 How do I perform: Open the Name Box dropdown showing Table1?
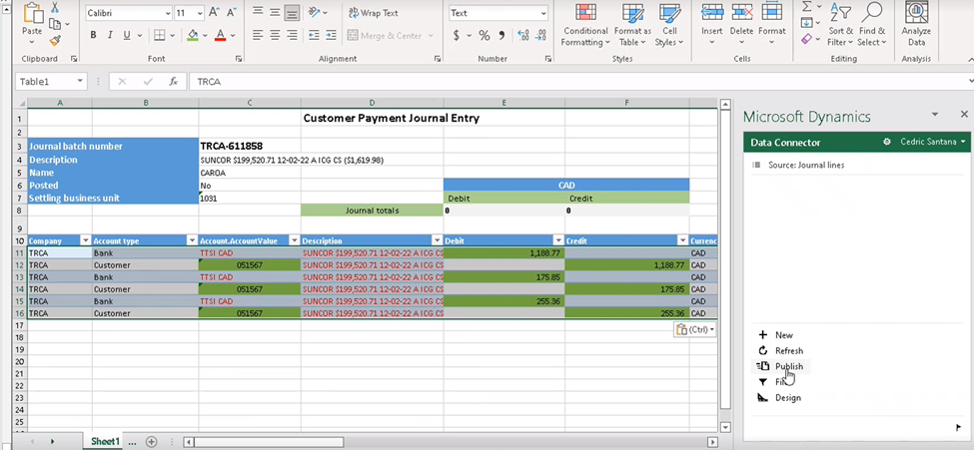80,81
